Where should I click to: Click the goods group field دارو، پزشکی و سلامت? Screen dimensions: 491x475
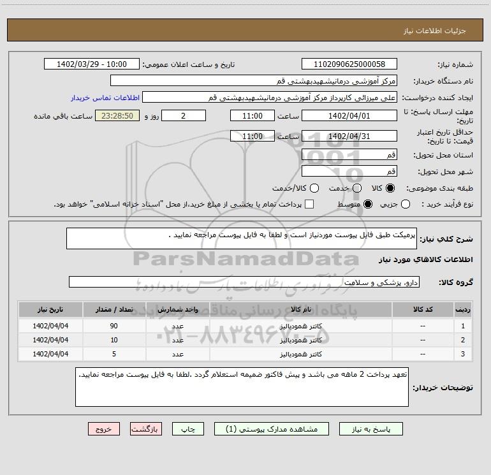click(x=244, y=282)
